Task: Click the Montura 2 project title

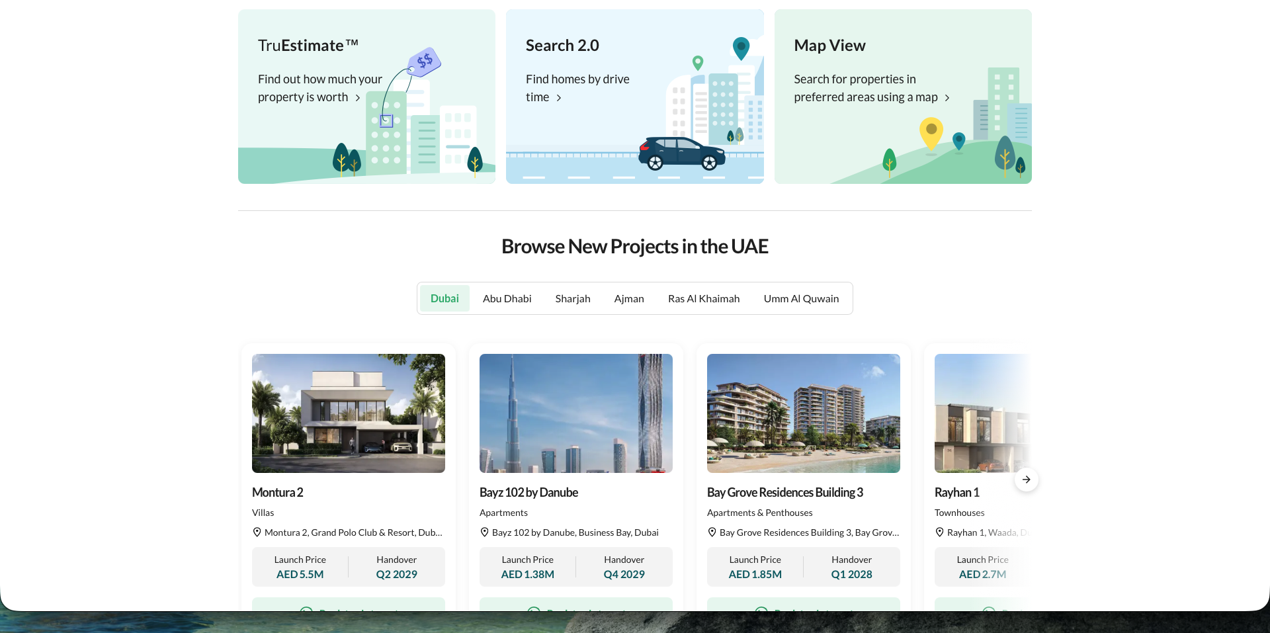Action: click(278, 493)
